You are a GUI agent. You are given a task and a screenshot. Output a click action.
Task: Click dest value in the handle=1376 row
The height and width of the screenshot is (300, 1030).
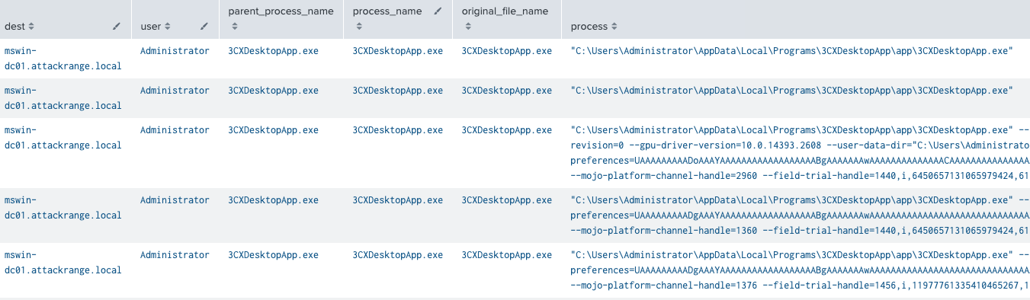[x=63, y=263]
